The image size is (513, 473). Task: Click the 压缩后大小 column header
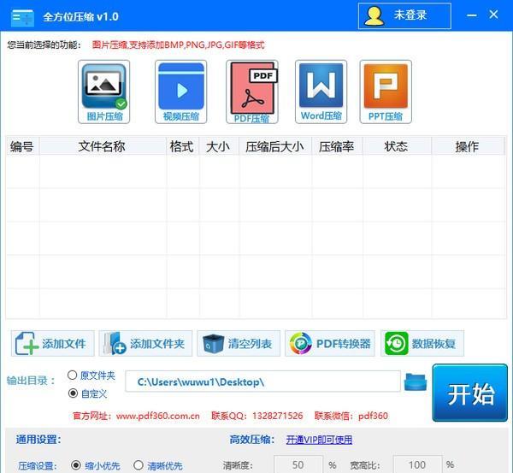pyautogui.click(x=275, y=146)
